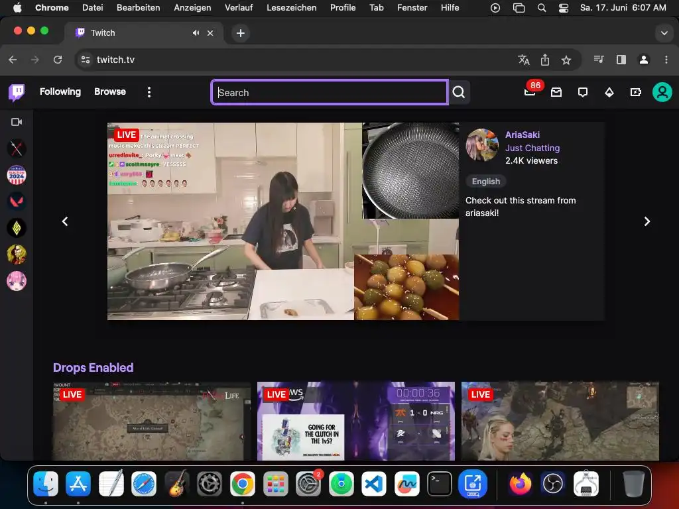Open Chrome media controls icon
The height and width of the screenshot is (509, 679).
pos(599,60)
